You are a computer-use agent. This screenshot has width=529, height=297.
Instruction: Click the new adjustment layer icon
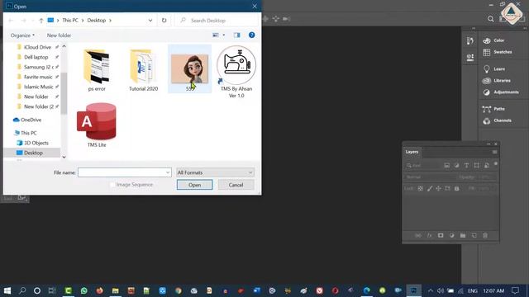tap(452, 235)
